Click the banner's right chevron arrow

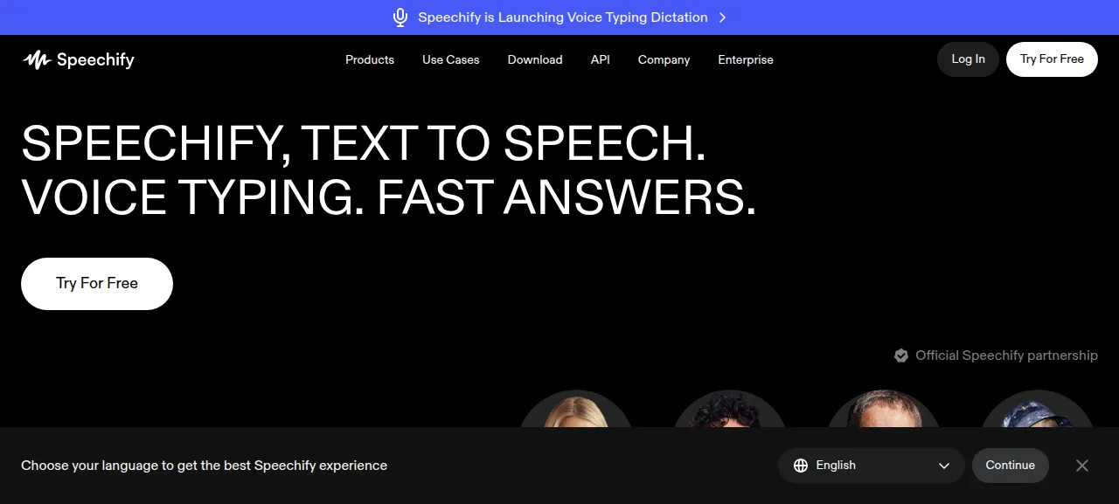coord(722,17)
